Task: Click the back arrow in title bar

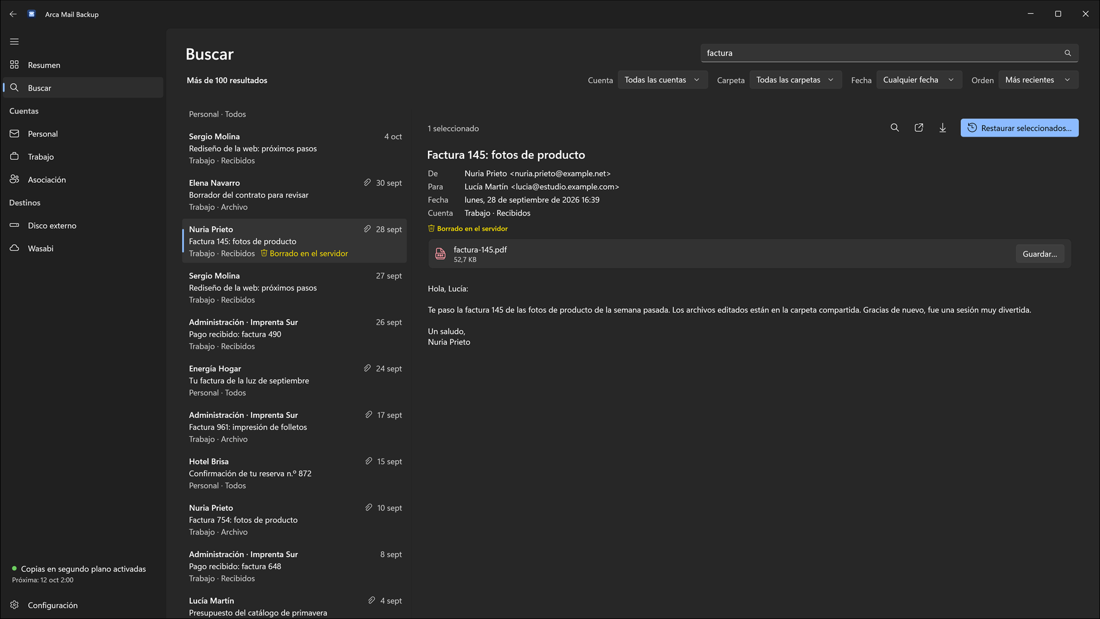Action: pos(13,14)
